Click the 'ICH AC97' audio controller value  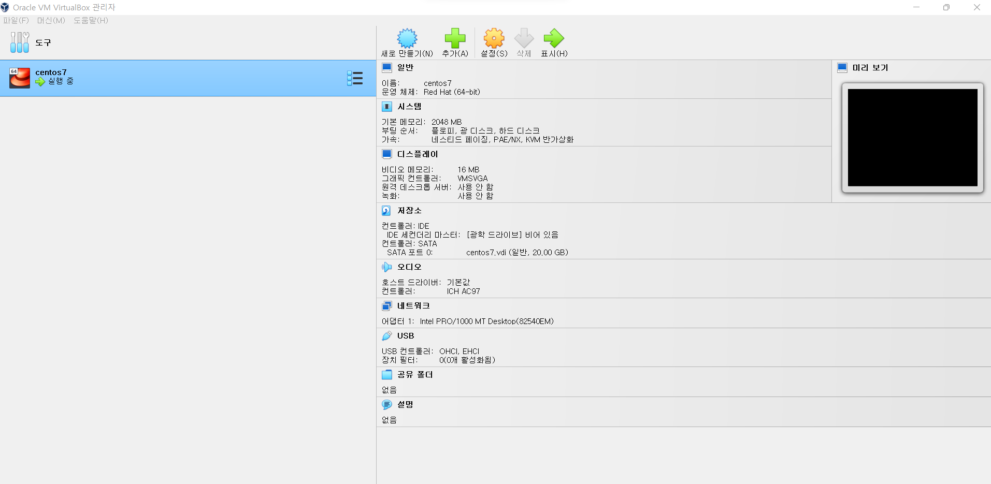click(463, 291)
